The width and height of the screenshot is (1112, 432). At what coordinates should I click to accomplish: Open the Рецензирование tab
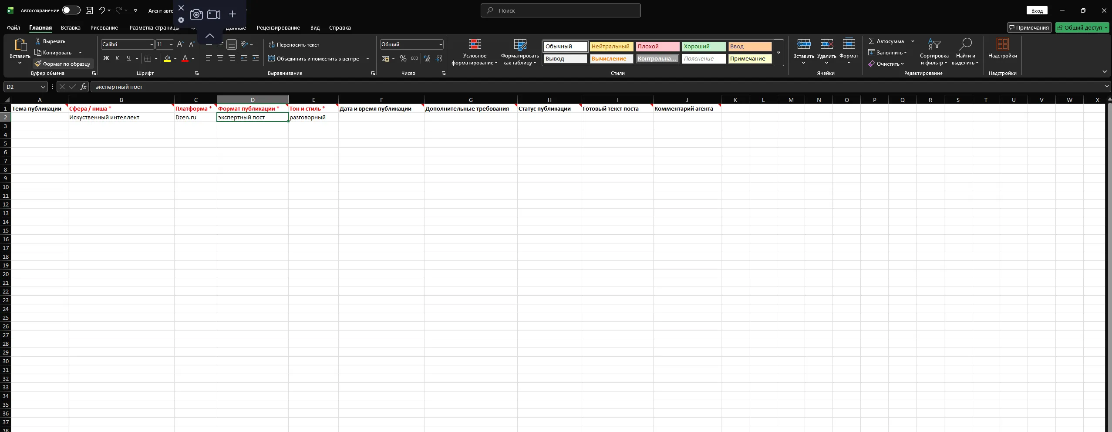tap(278, 27)
